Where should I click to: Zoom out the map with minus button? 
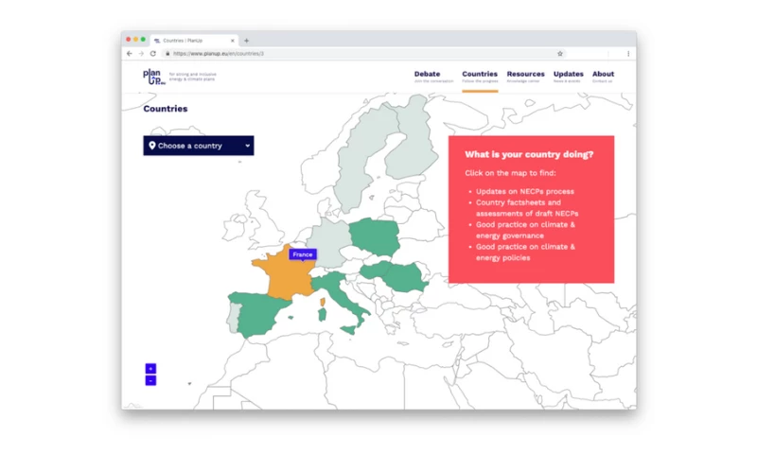tap(150, 380)
